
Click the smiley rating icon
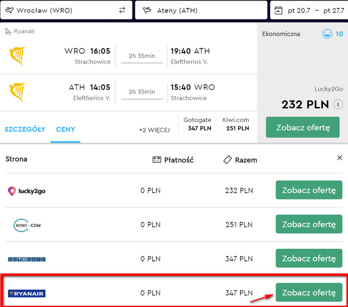[x=327, y=34]
